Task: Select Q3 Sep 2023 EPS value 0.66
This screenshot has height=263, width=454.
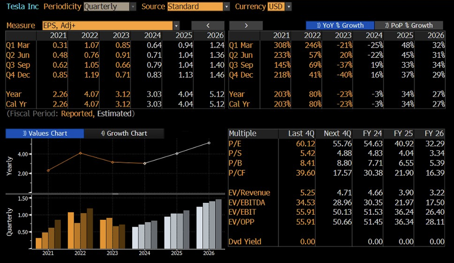Action: (x=123, y=65)
